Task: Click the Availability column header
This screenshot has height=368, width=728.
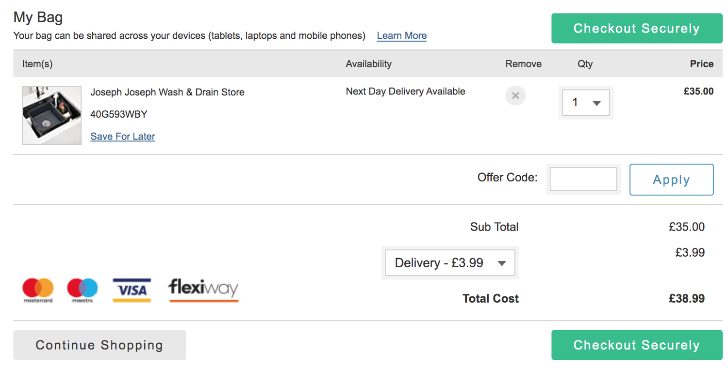Action: pos(369,64)
